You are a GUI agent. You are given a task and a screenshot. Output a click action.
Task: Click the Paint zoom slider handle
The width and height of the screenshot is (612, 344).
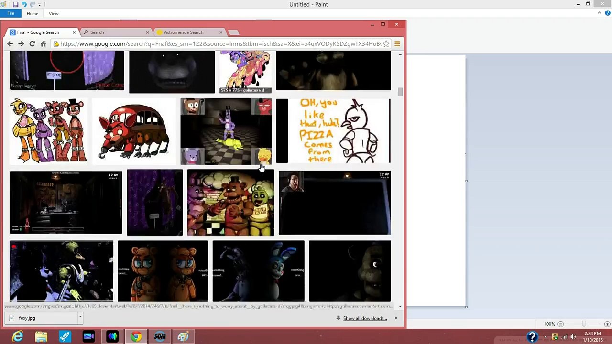tap(584, 324)
